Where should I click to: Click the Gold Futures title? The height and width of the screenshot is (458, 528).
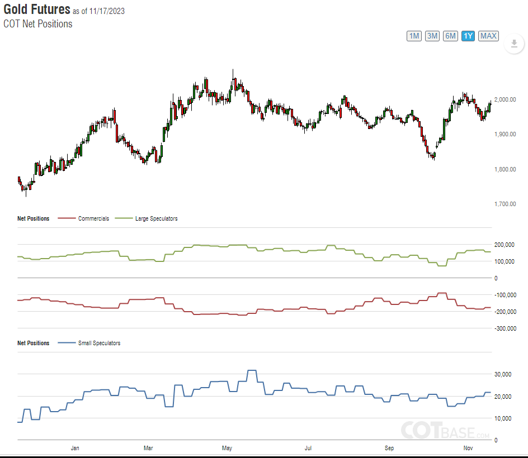[37, 9]
